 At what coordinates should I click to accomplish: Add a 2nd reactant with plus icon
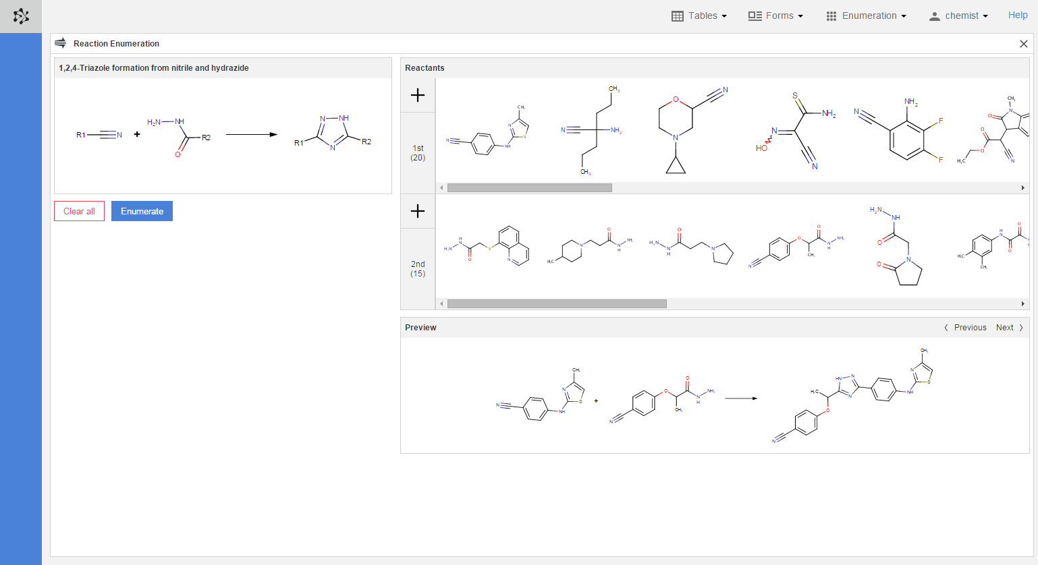(x=418, y=211)
